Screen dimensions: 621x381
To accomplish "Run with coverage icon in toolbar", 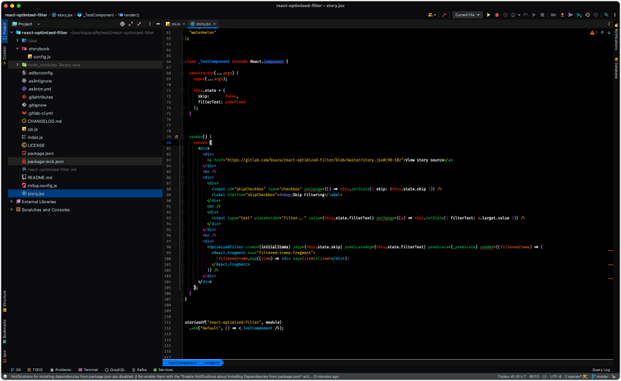I will pyautogui.click(x=505, y=15).
